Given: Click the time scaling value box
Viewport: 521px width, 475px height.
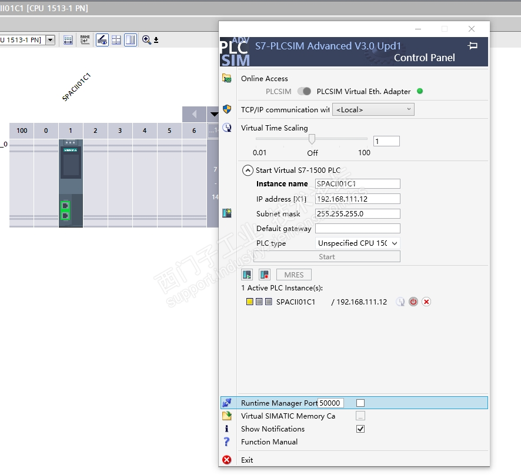Looking at the screenshot, I should pyautogui.click(x=386, y=141).
